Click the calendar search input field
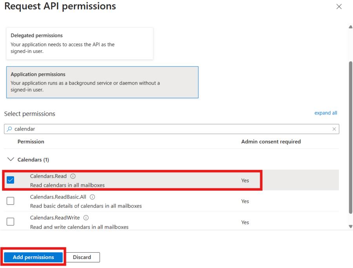353x268 pixels. tap(171, 129)
